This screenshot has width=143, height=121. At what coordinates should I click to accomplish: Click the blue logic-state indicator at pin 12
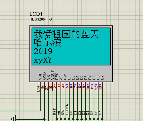pos(96,84)
